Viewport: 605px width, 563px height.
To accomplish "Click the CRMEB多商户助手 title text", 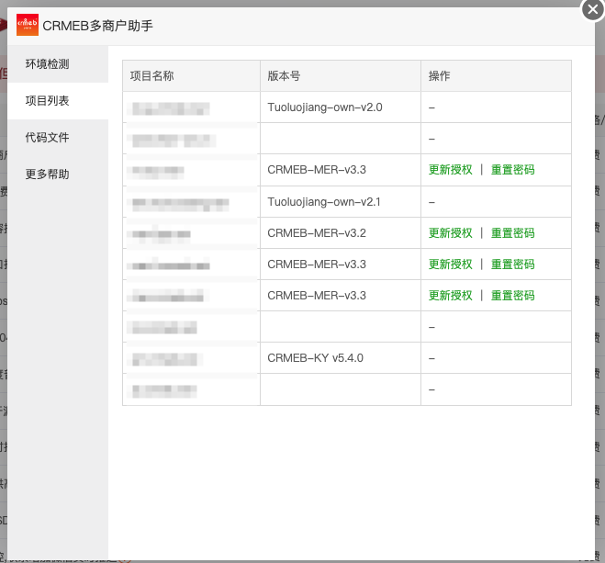I will pyautogui.click(x=97, y=26).
